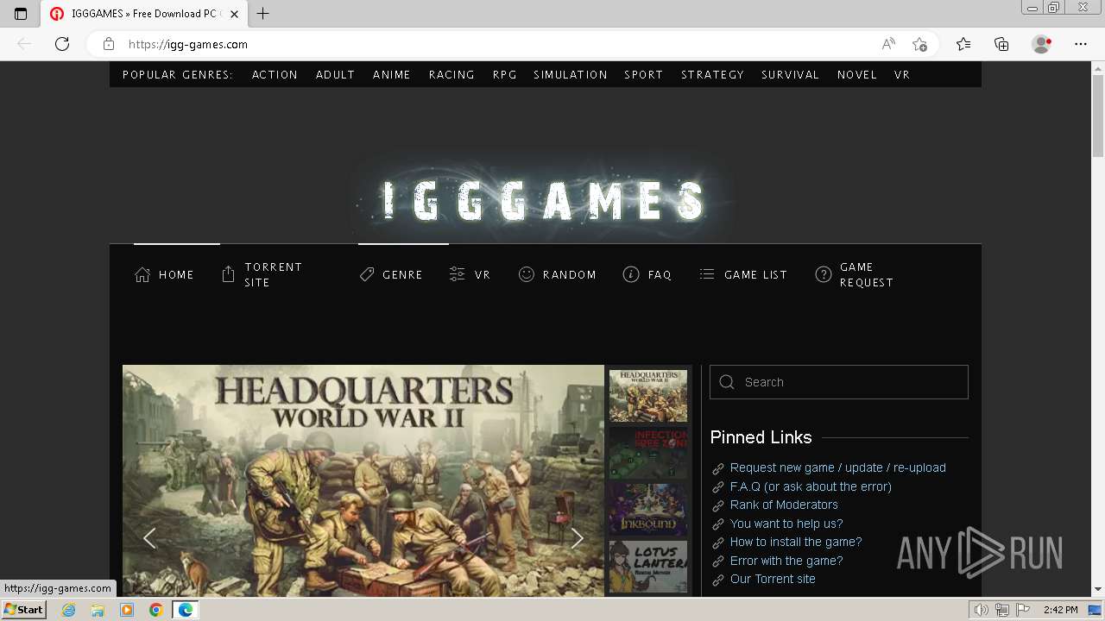Image resolution: width=1105 pixels, height=621 pixels.
Task: Open F.A.Q (or ask about the error) link
Action: 811,486
